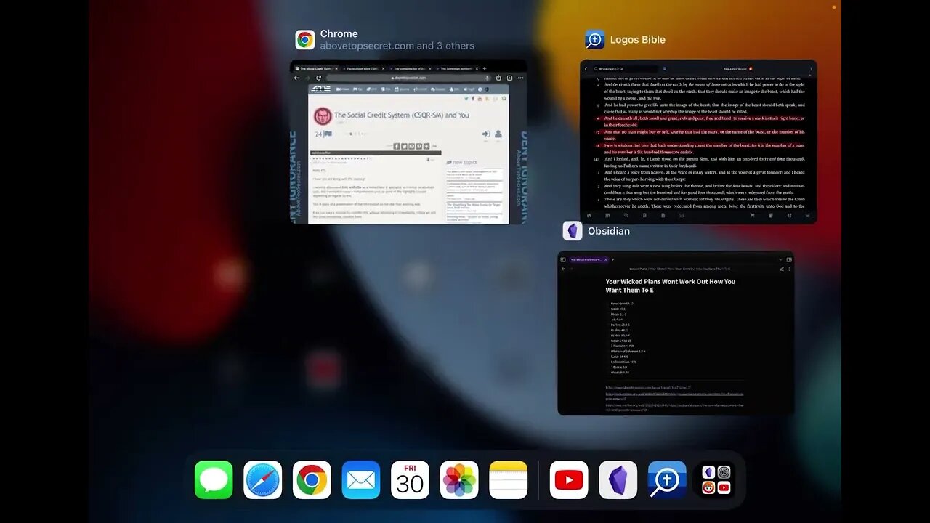Select the second Chrome tab 'Facts about...'
The image size is (930, 523).
(x=363, y=68)
